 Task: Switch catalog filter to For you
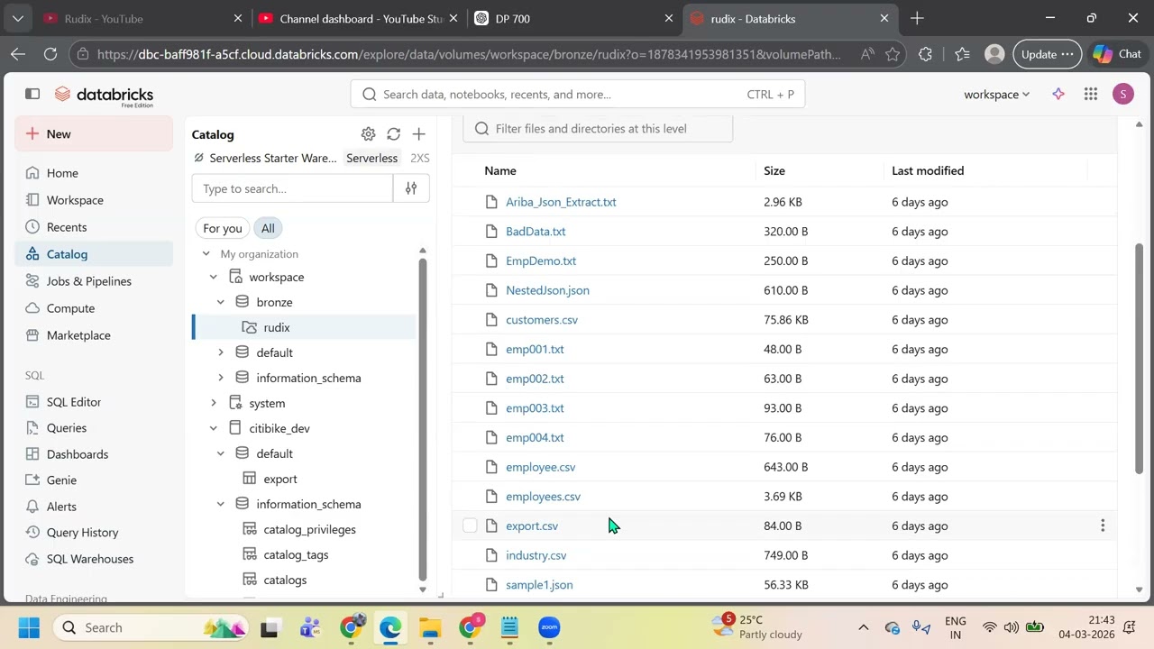point(223,228)
